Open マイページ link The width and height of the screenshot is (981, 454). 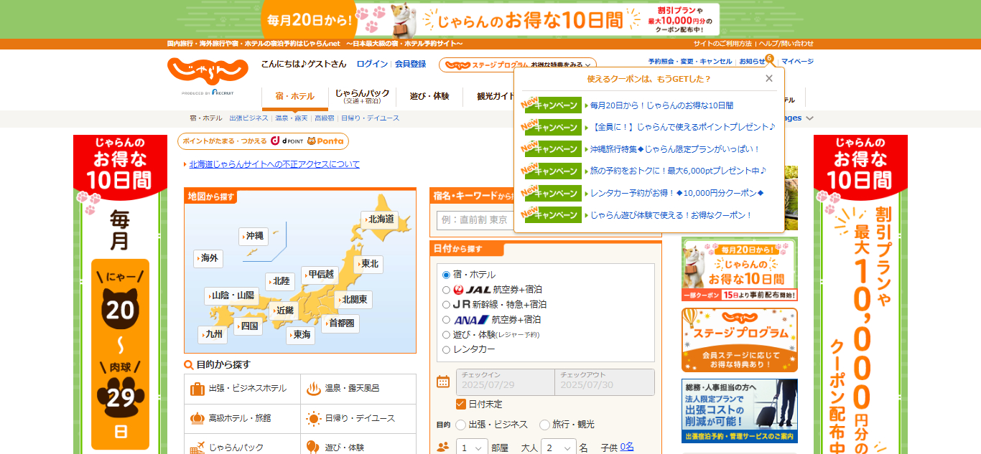pyautogui.click(x=797, y=62)
